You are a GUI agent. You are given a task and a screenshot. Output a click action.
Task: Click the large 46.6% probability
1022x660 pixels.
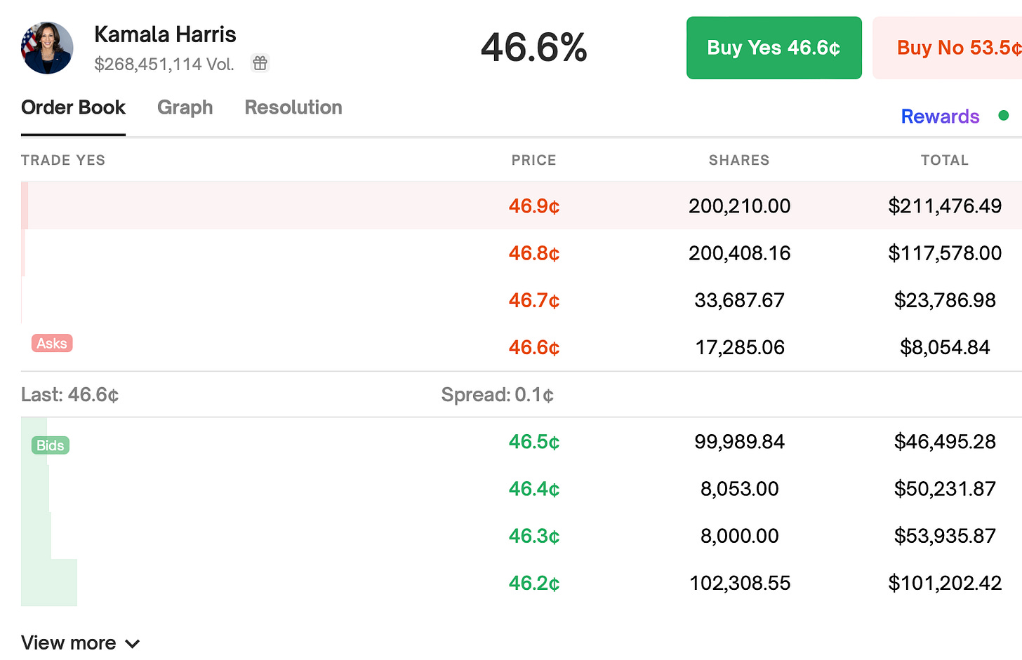click(534, 48)
